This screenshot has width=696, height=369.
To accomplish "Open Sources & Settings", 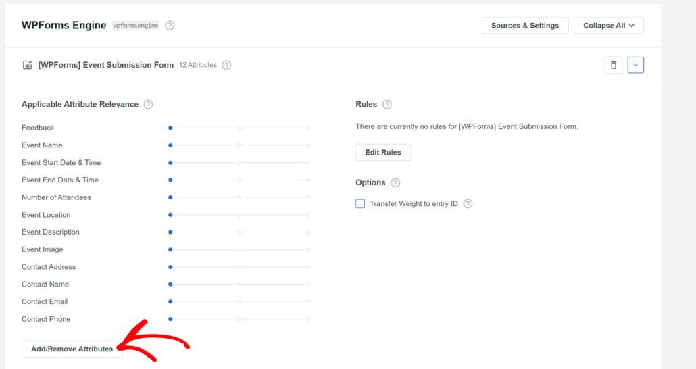I will [524, 25].
